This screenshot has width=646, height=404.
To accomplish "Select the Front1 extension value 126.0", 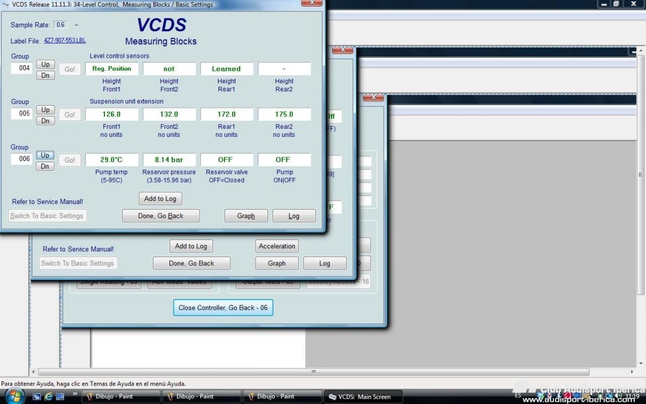I will point(111,114).
